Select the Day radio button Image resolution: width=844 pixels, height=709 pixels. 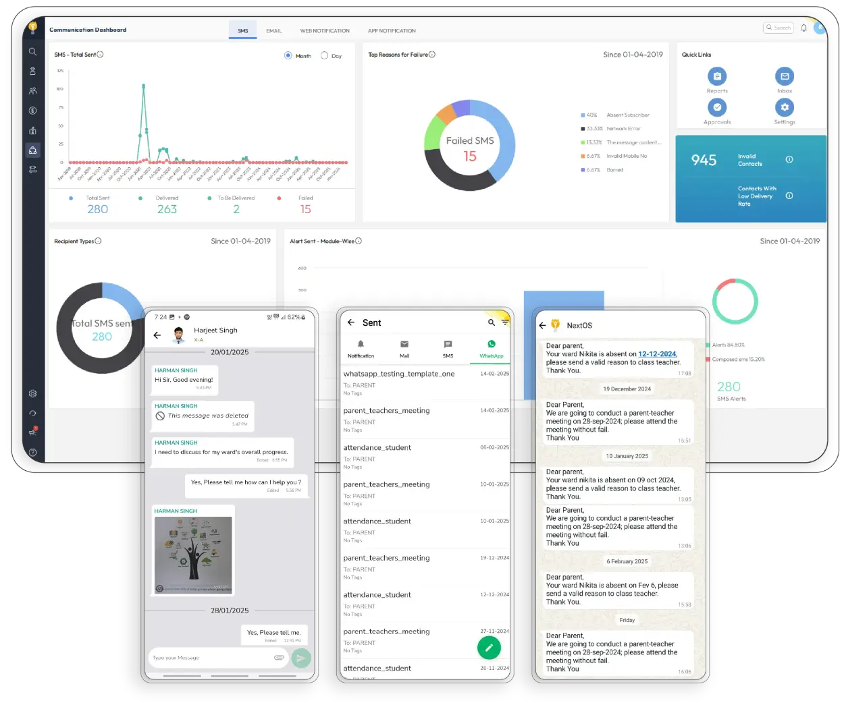point(324,55)
